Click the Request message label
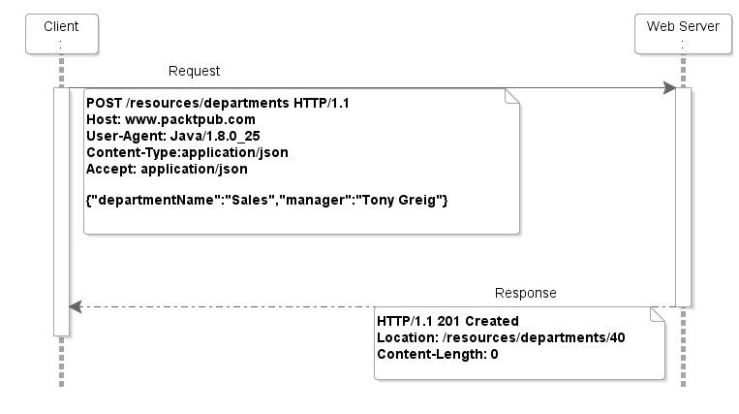The width and height of the screenshot is (739, 414). [x=194, y=71]
